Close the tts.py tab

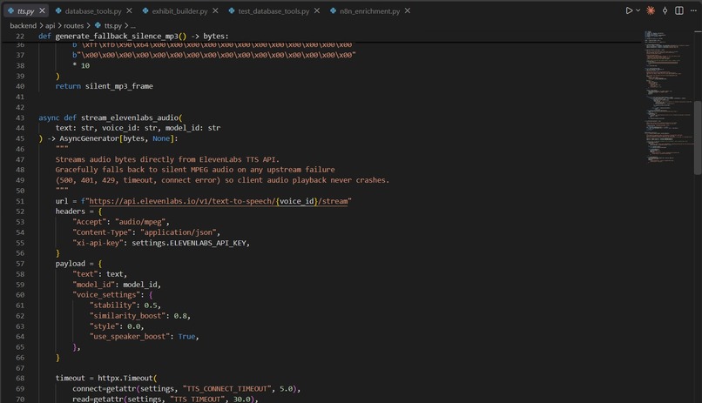[x=42, y=10]
